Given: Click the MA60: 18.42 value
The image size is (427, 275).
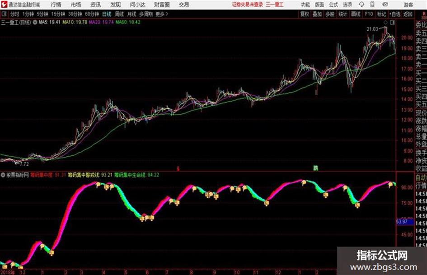Looking at the screenshot, I should click(x=128, y=22).
